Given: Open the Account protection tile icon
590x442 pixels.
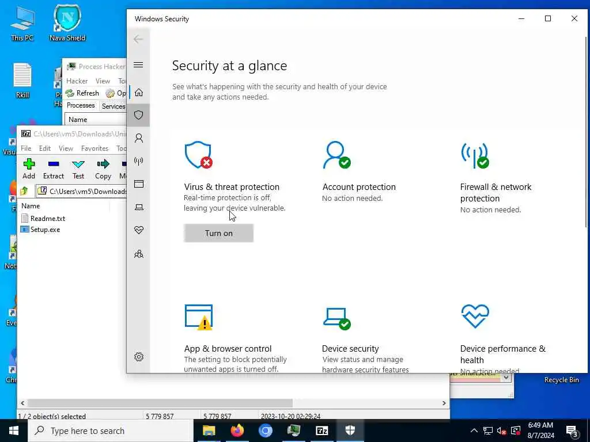Looking at the screenshot, I should point(336,155).
